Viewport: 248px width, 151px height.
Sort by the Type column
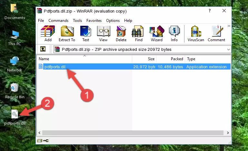208,59
